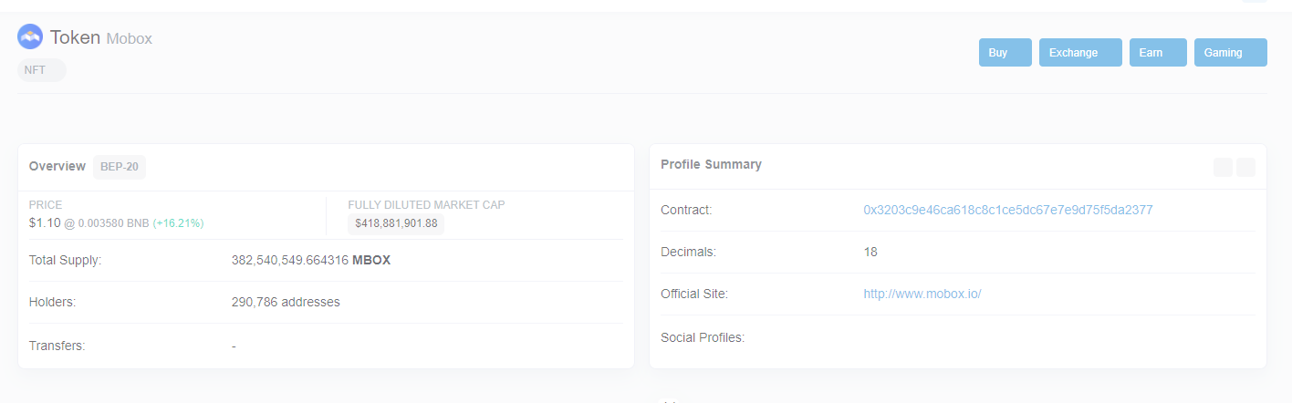Viewport: 1292px width, 403px height.
Task: Click the fully diluted market cap value $418,881,901.88
Action: (x=396, y=223)
